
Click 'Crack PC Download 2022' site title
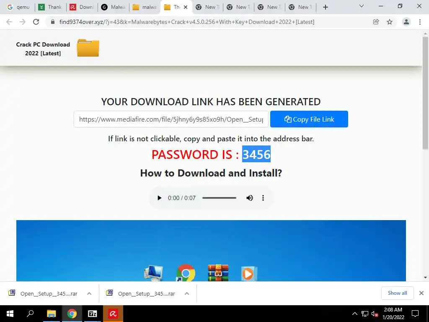[x=43, y=49]
